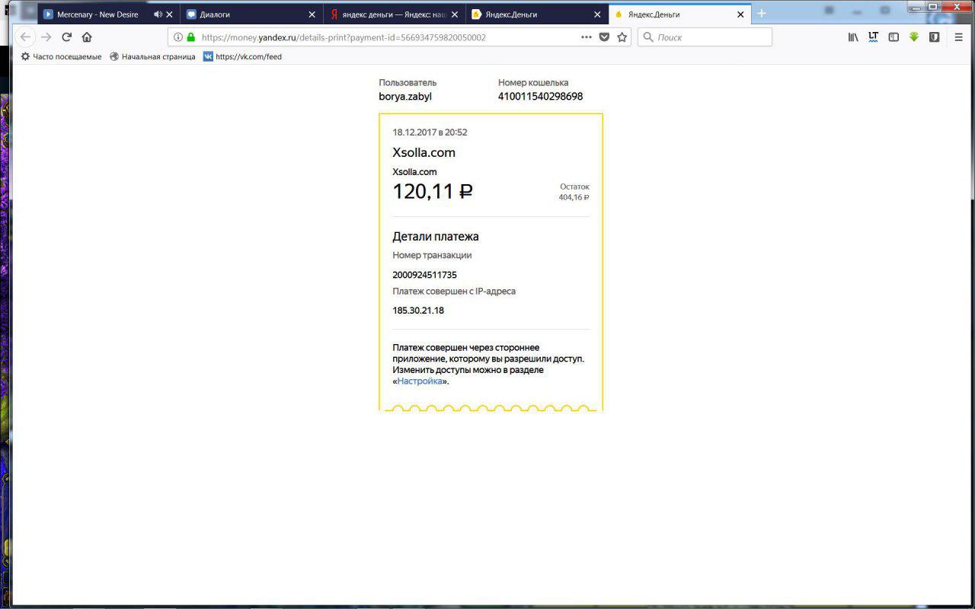Open the vk.com/feed bookmark
This screenshot has height=609, width=975.
(242, 56)
